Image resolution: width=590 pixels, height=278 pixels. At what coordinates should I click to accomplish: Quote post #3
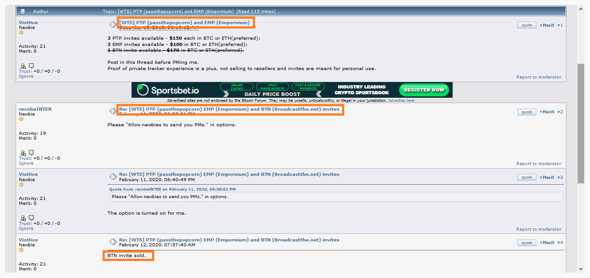click(527, 177)
